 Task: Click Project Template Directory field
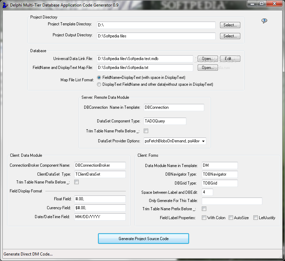(156, 25)
